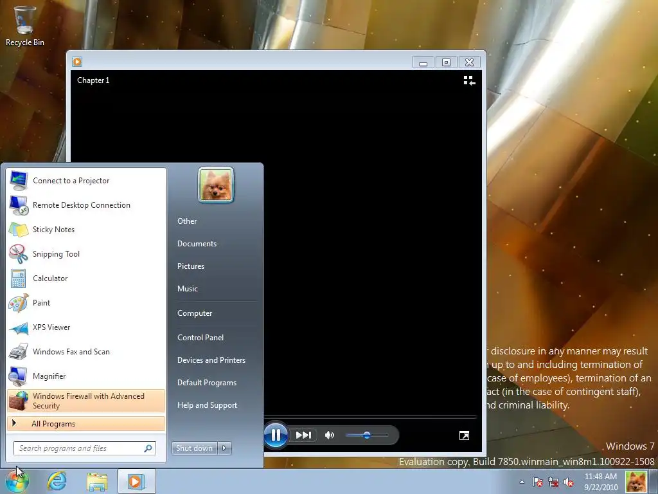Click the Media Player title bar icon
This screenshot has width=658, height=494.
[x=77, y=62]
